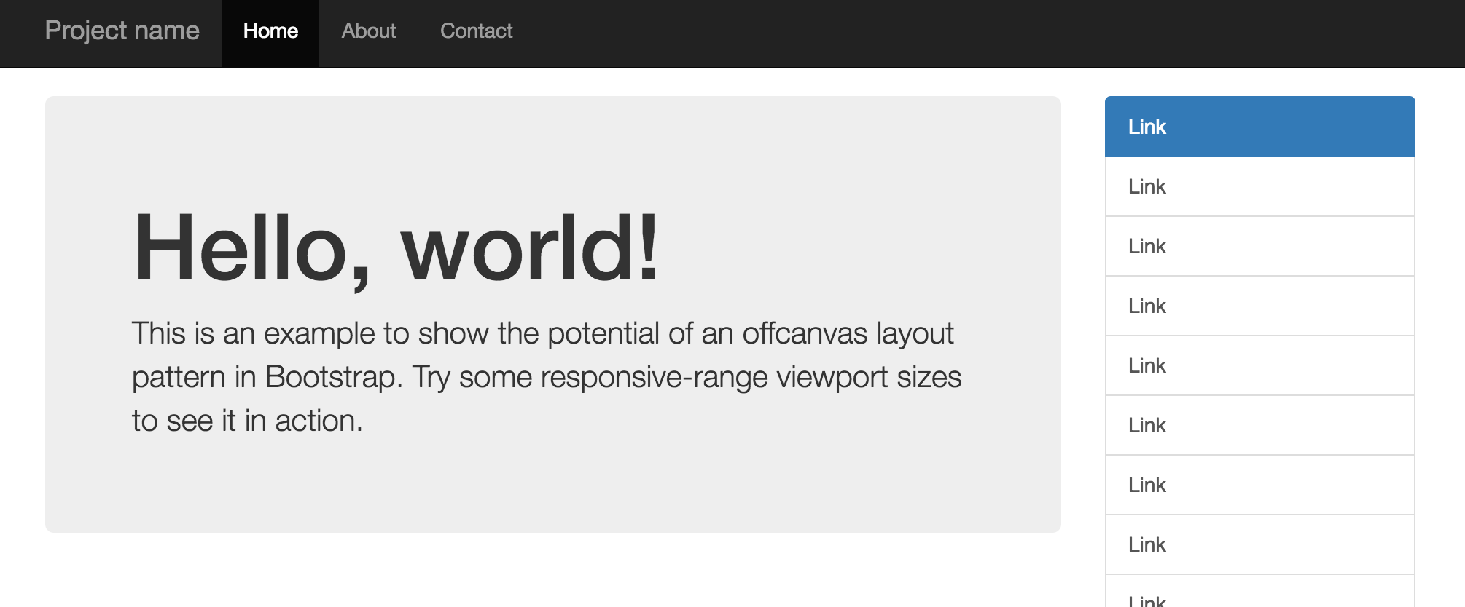Select the highlighted blue Link item

(x=1260, y=127)
